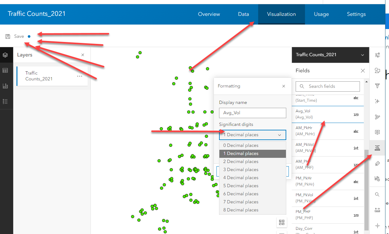Open the Tables icon in left sidebar
The height and width of the screenshot is (234, 389).
tap(5, 70)
